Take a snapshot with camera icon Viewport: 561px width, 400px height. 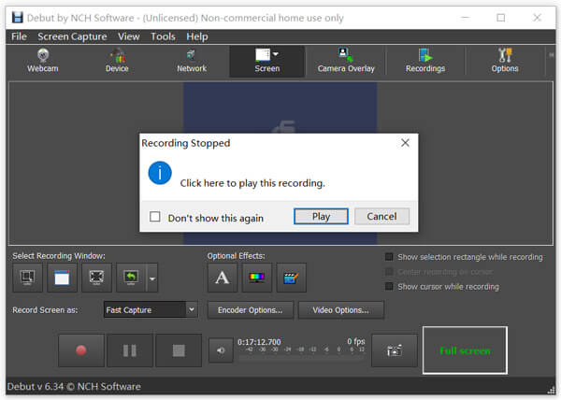point(395,350)
